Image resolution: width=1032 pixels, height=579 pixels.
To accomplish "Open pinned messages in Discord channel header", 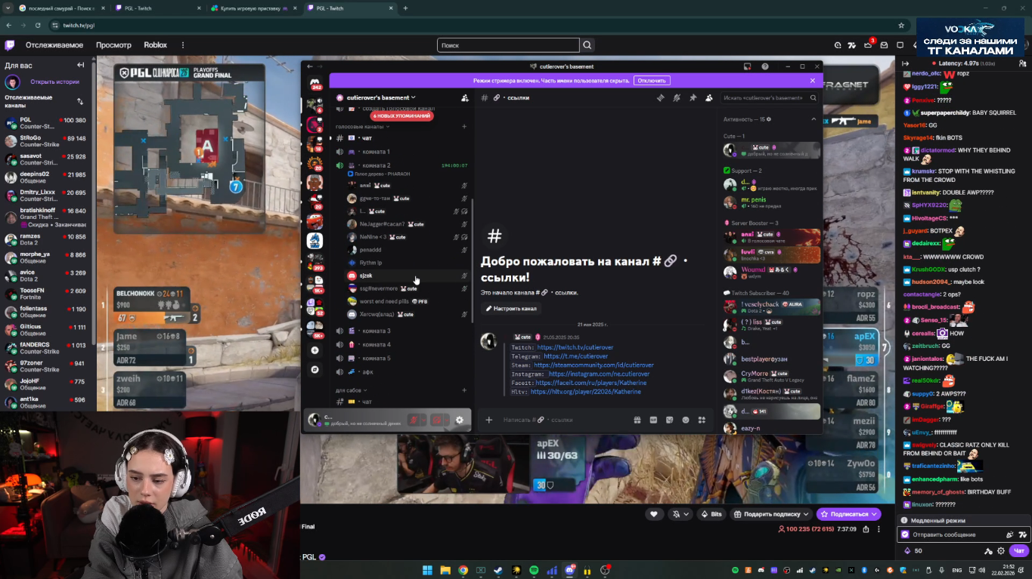I will tap(693, 97).
